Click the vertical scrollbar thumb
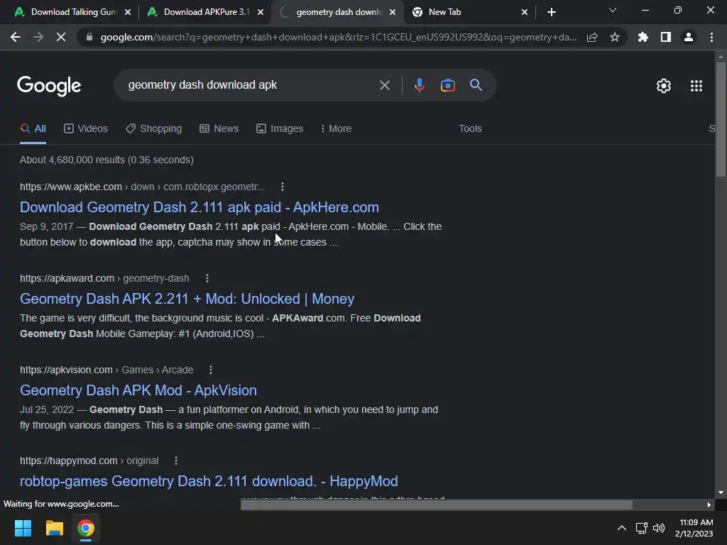 click(x=720, y=119)
